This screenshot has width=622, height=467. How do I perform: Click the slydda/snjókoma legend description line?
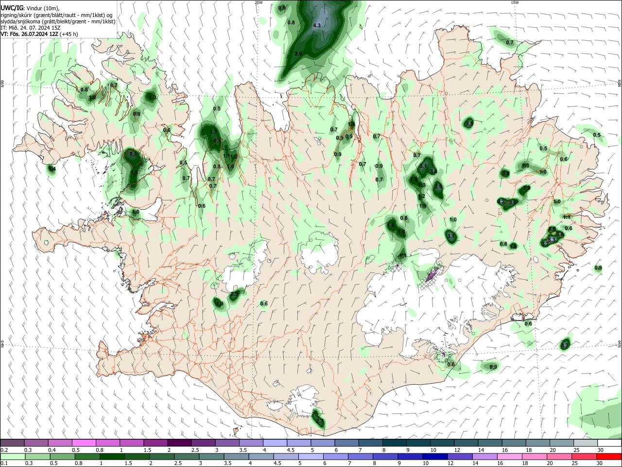[58, 21]
